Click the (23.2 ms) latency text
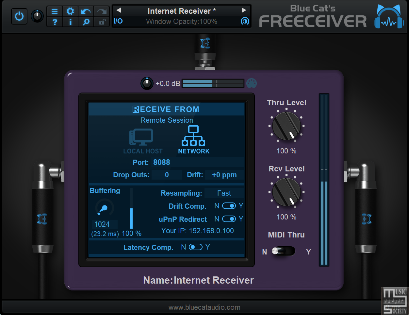Screen dimensions: 409x315 (x=105, y=234)
